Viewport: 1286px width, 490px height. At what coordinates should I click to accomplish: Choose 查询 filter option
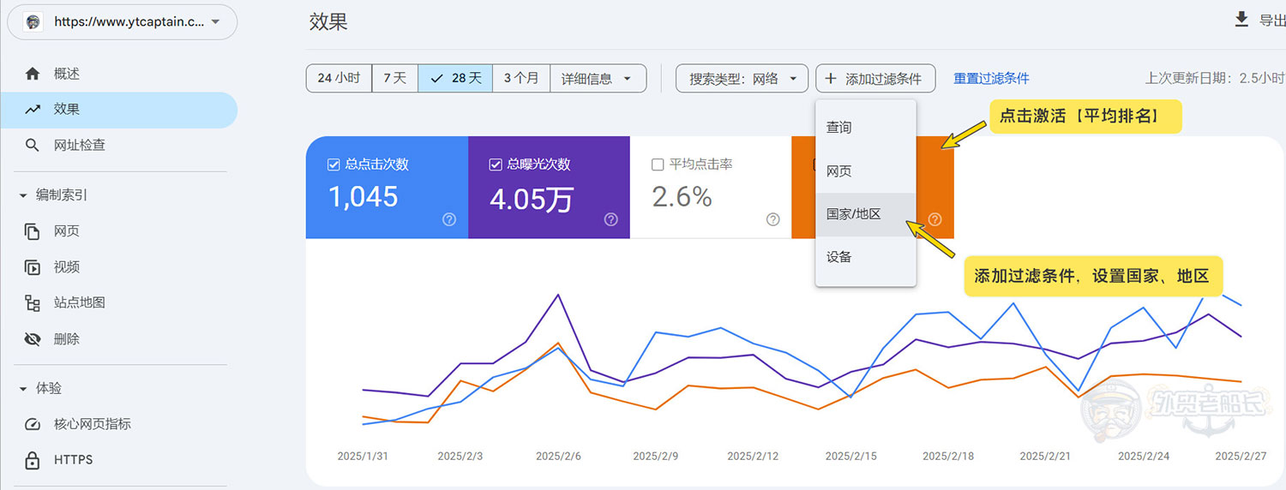pos(866,128)
